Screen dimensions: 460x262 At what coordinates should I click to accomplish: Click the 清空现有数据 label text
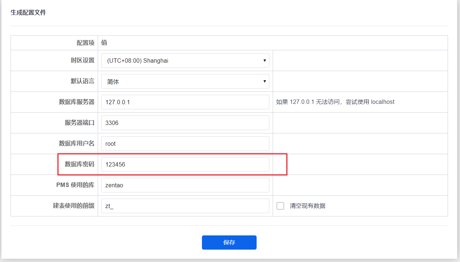coord(307,206)
